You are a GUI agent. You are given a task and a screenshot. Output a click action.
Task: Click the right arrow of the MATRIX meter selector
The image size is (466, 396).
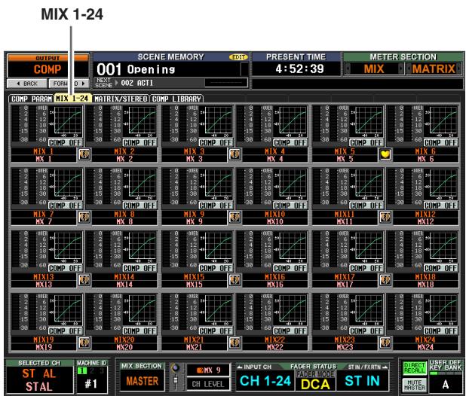point(459,69)
